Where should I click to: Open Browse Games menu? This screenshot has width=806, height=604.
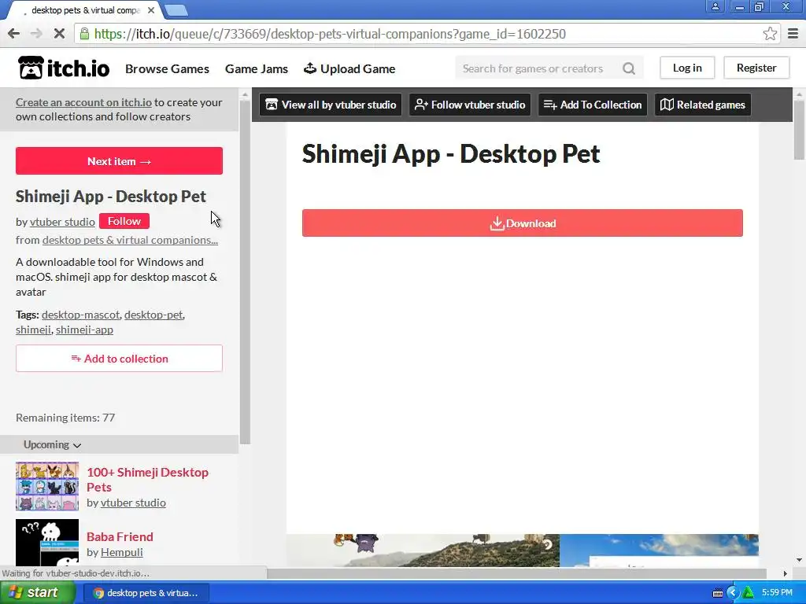click(167, 69)
